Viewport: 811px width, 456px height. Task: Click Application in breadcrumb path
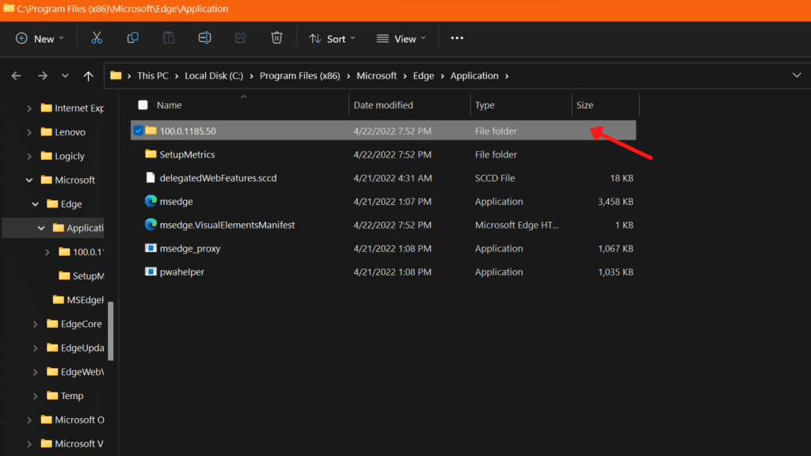click(474, 75)
